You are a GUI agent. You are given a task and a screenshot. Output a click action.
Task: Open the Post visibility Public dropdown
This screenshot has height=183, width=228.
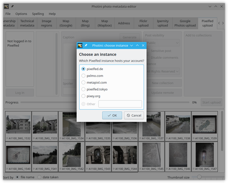click(x=163, y=43)
